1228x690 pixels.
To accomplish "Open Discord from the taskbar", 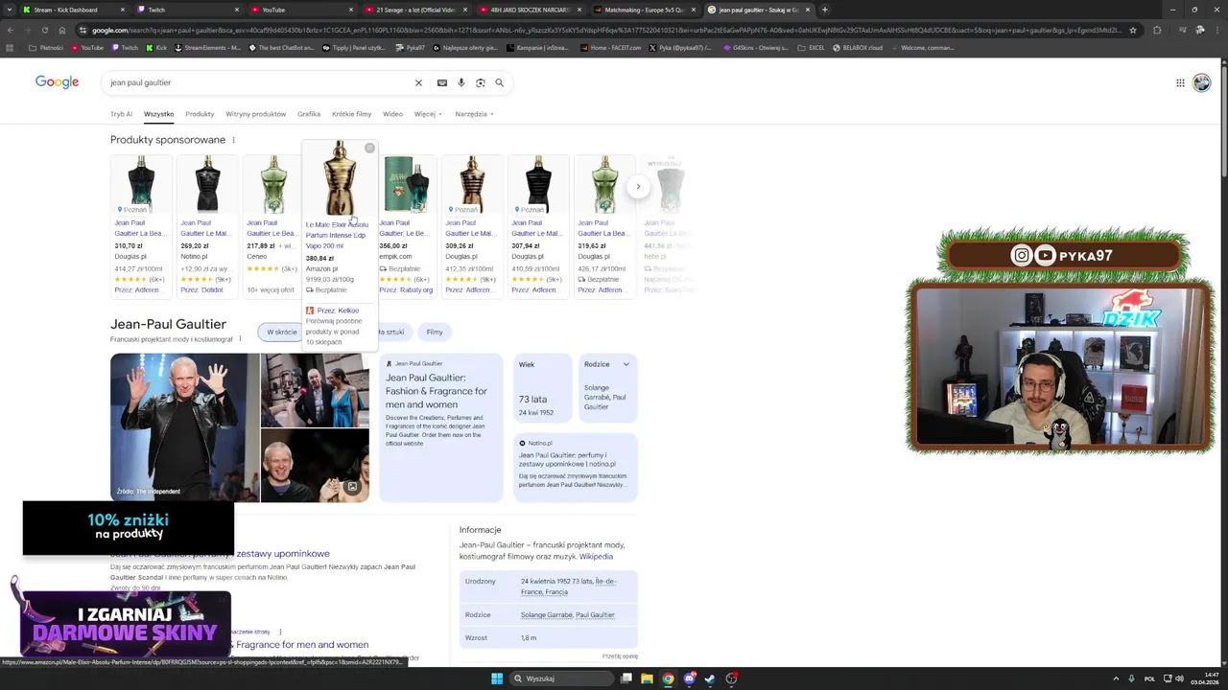I will click(689, 678).
